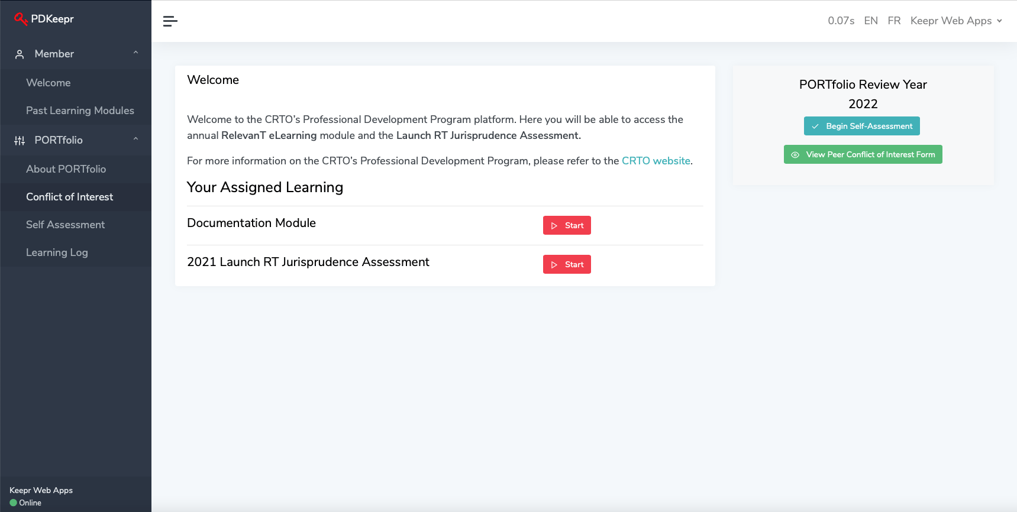This screenshot has height=512, width=1017.
Task: Click the checkmark icon on Begin Self-Assessment
Action: [815, 127]
